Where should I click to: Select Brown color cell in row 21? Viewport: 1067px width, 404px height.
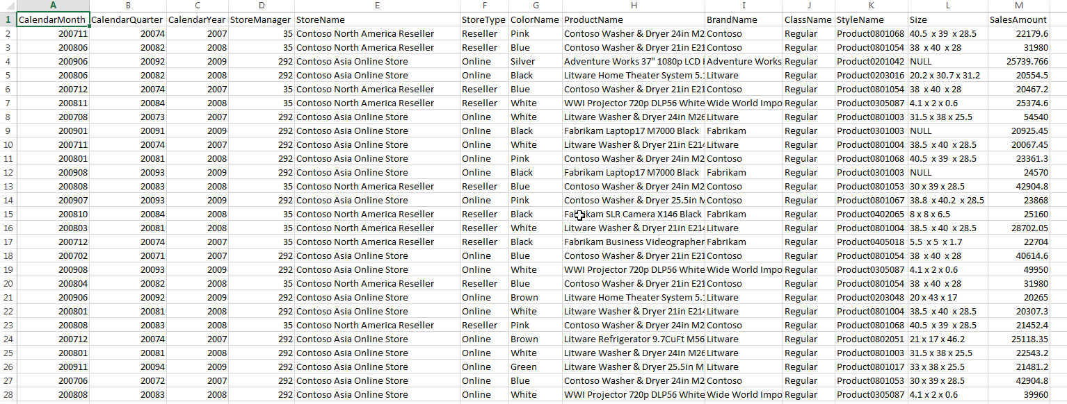(535, 297)
